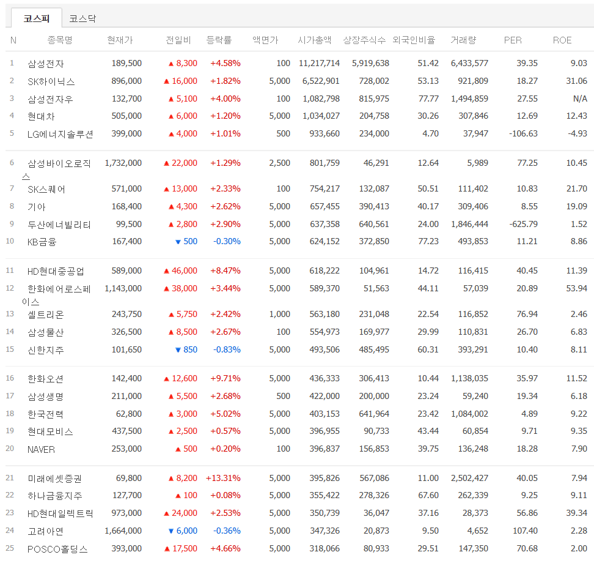The image size is (594, 563).
Task: Open HD현대중공업 stock link
Action: point(56,271)
